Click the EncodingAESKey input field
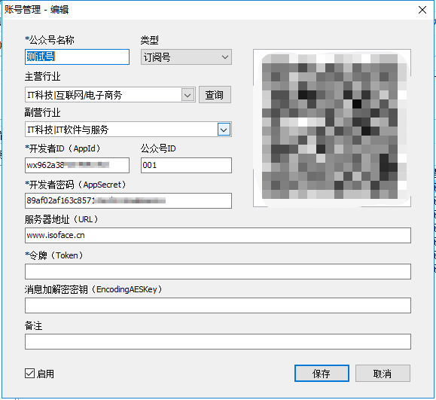 click(x=218, y=305)
